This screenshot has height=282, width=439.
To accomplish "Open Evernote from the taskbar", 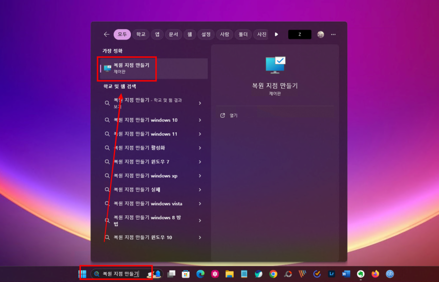I will (x=361, y=274).
